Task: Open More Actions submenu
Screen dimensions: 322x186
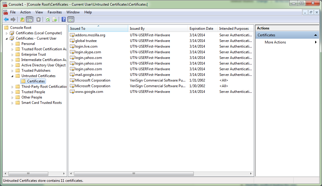Action: pyautogui.click(x=287, y=42)
